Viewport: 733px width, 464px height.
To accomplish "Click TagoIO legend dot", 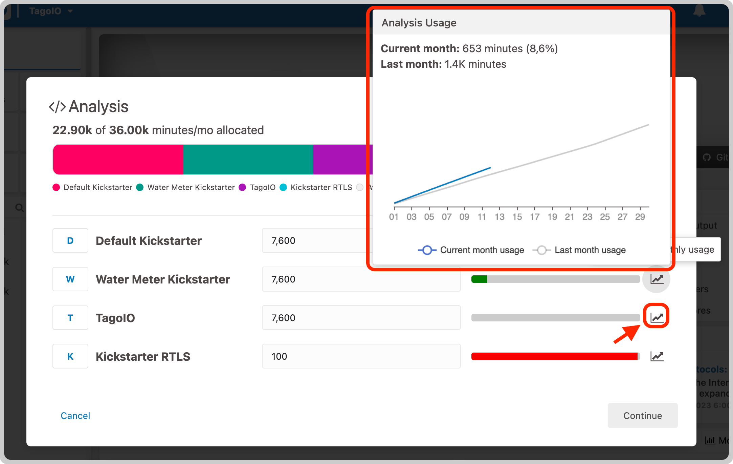I will (242, 187).
